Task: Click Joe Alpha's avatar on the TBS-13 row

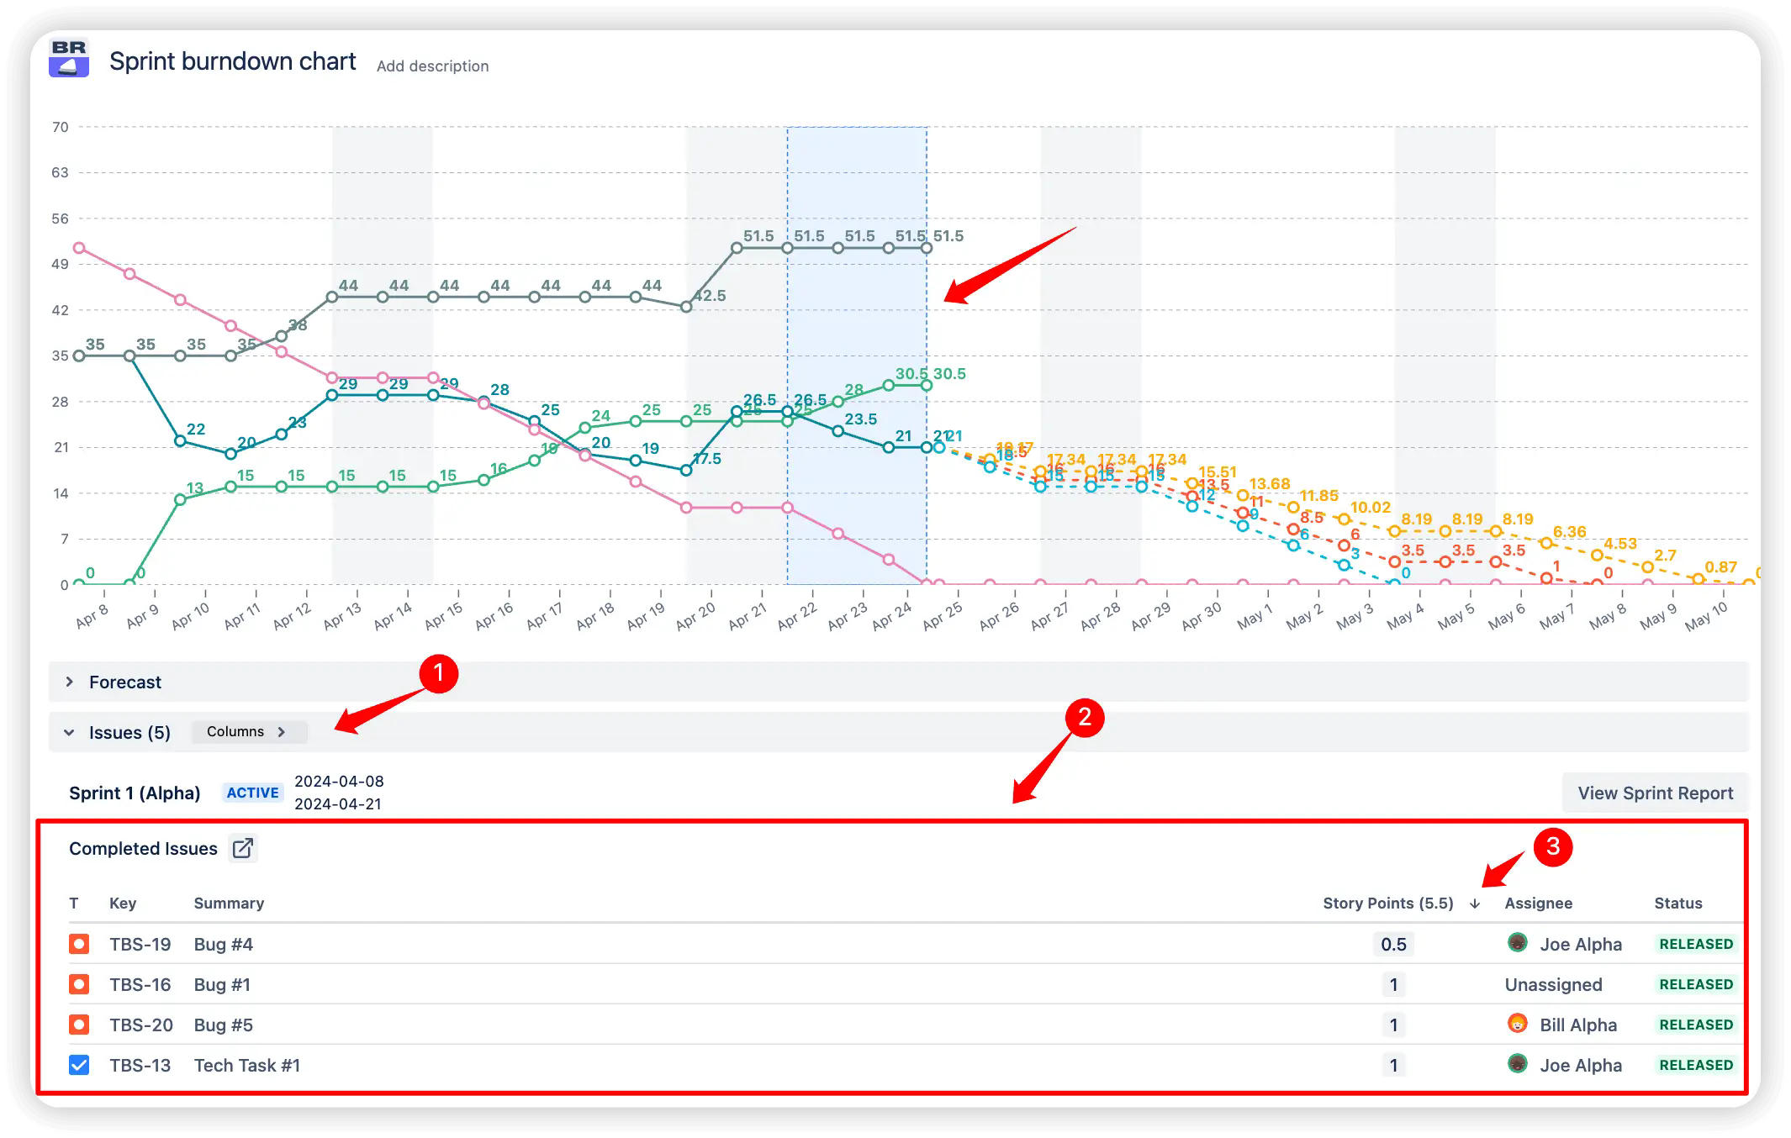Action: (1516, 1065)
